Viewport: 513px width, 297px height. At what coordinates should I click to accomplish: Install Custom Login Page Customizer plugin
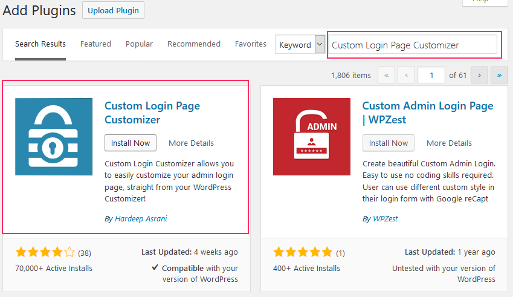pos(130,143)
